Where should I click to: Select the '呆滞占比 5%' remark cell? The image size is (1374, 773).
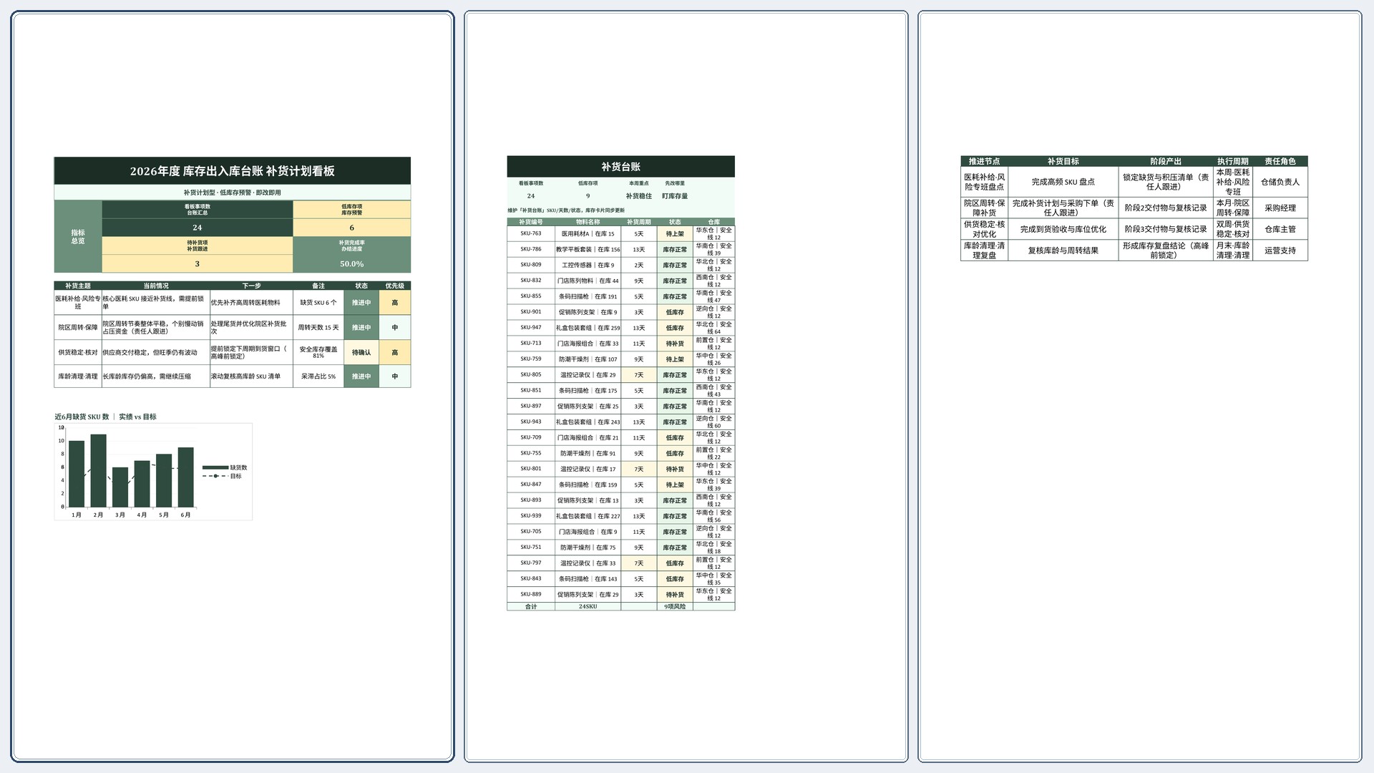click(318, 376)
